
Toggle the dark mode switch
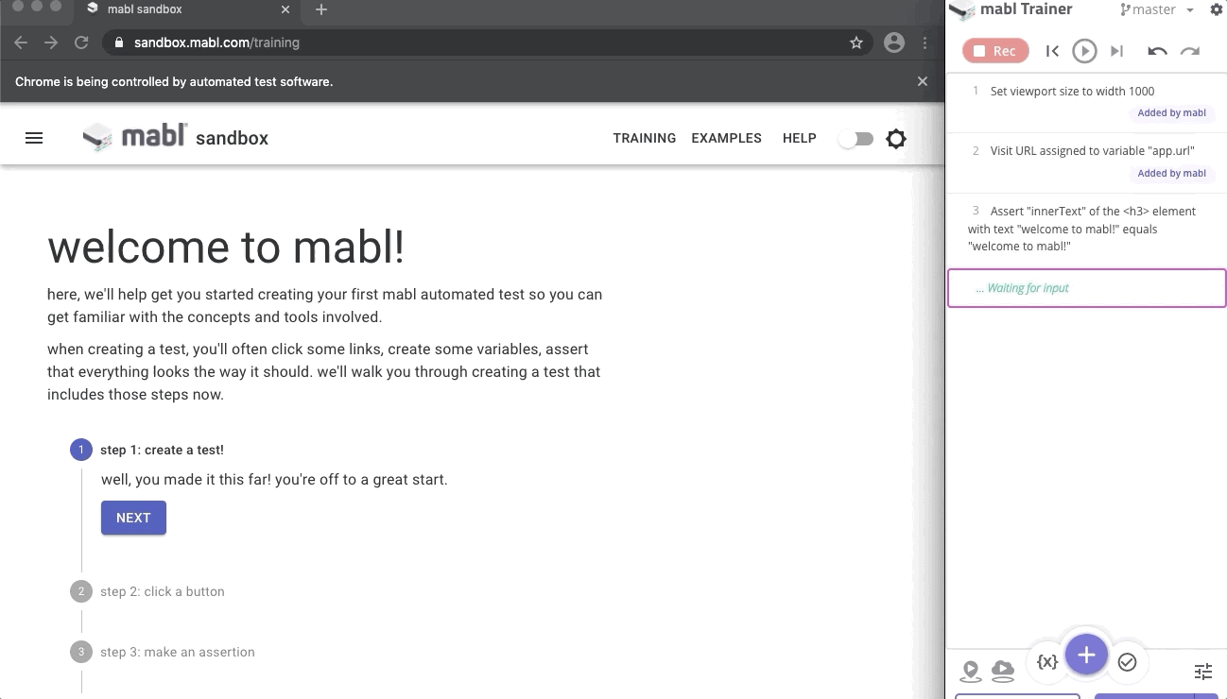856,139
